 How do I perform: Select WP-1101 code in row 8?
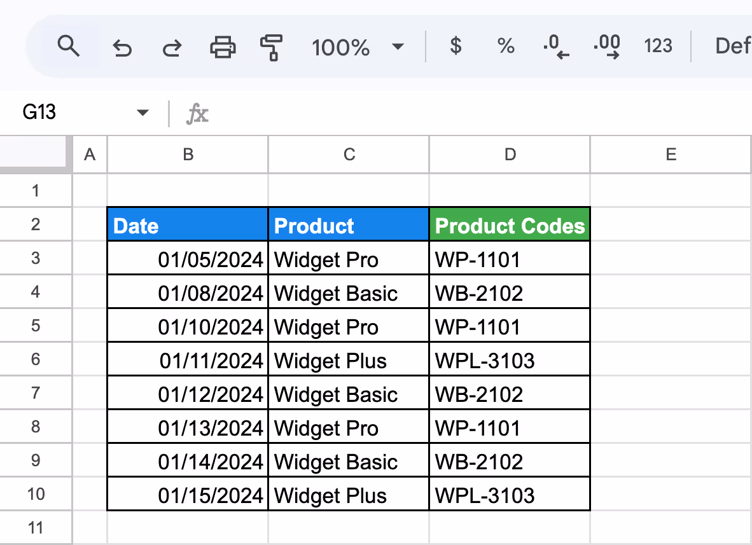[x=510, y=427]
